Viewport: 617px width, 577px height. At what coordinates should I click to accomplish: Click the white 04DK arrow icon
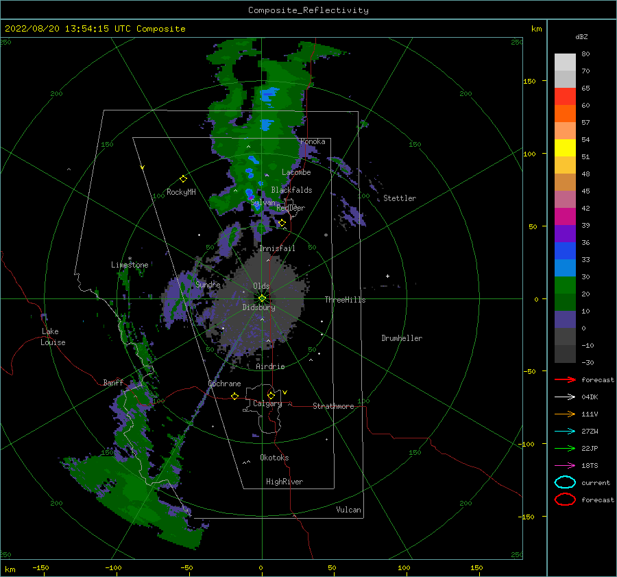point(565,397)
